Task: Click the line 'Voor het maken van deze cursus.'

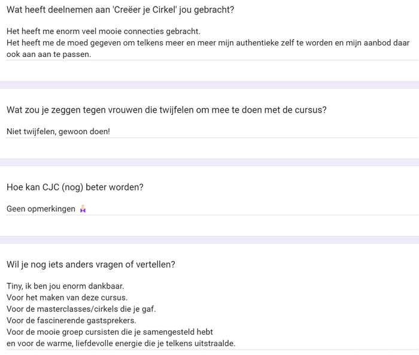Action: (x=67, y=298)
